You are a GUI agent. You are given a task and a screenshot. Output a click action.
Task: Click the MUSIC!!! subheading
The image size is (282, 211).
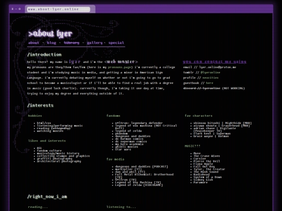[x=192, y=146]
